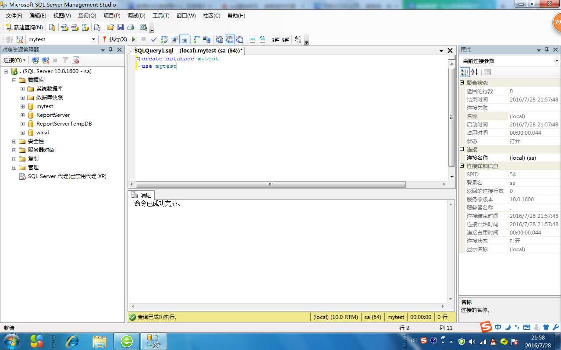561x350 pixels.
Task: Click the Disconnect icon in Object Explorer
Action: pos(45,60)
